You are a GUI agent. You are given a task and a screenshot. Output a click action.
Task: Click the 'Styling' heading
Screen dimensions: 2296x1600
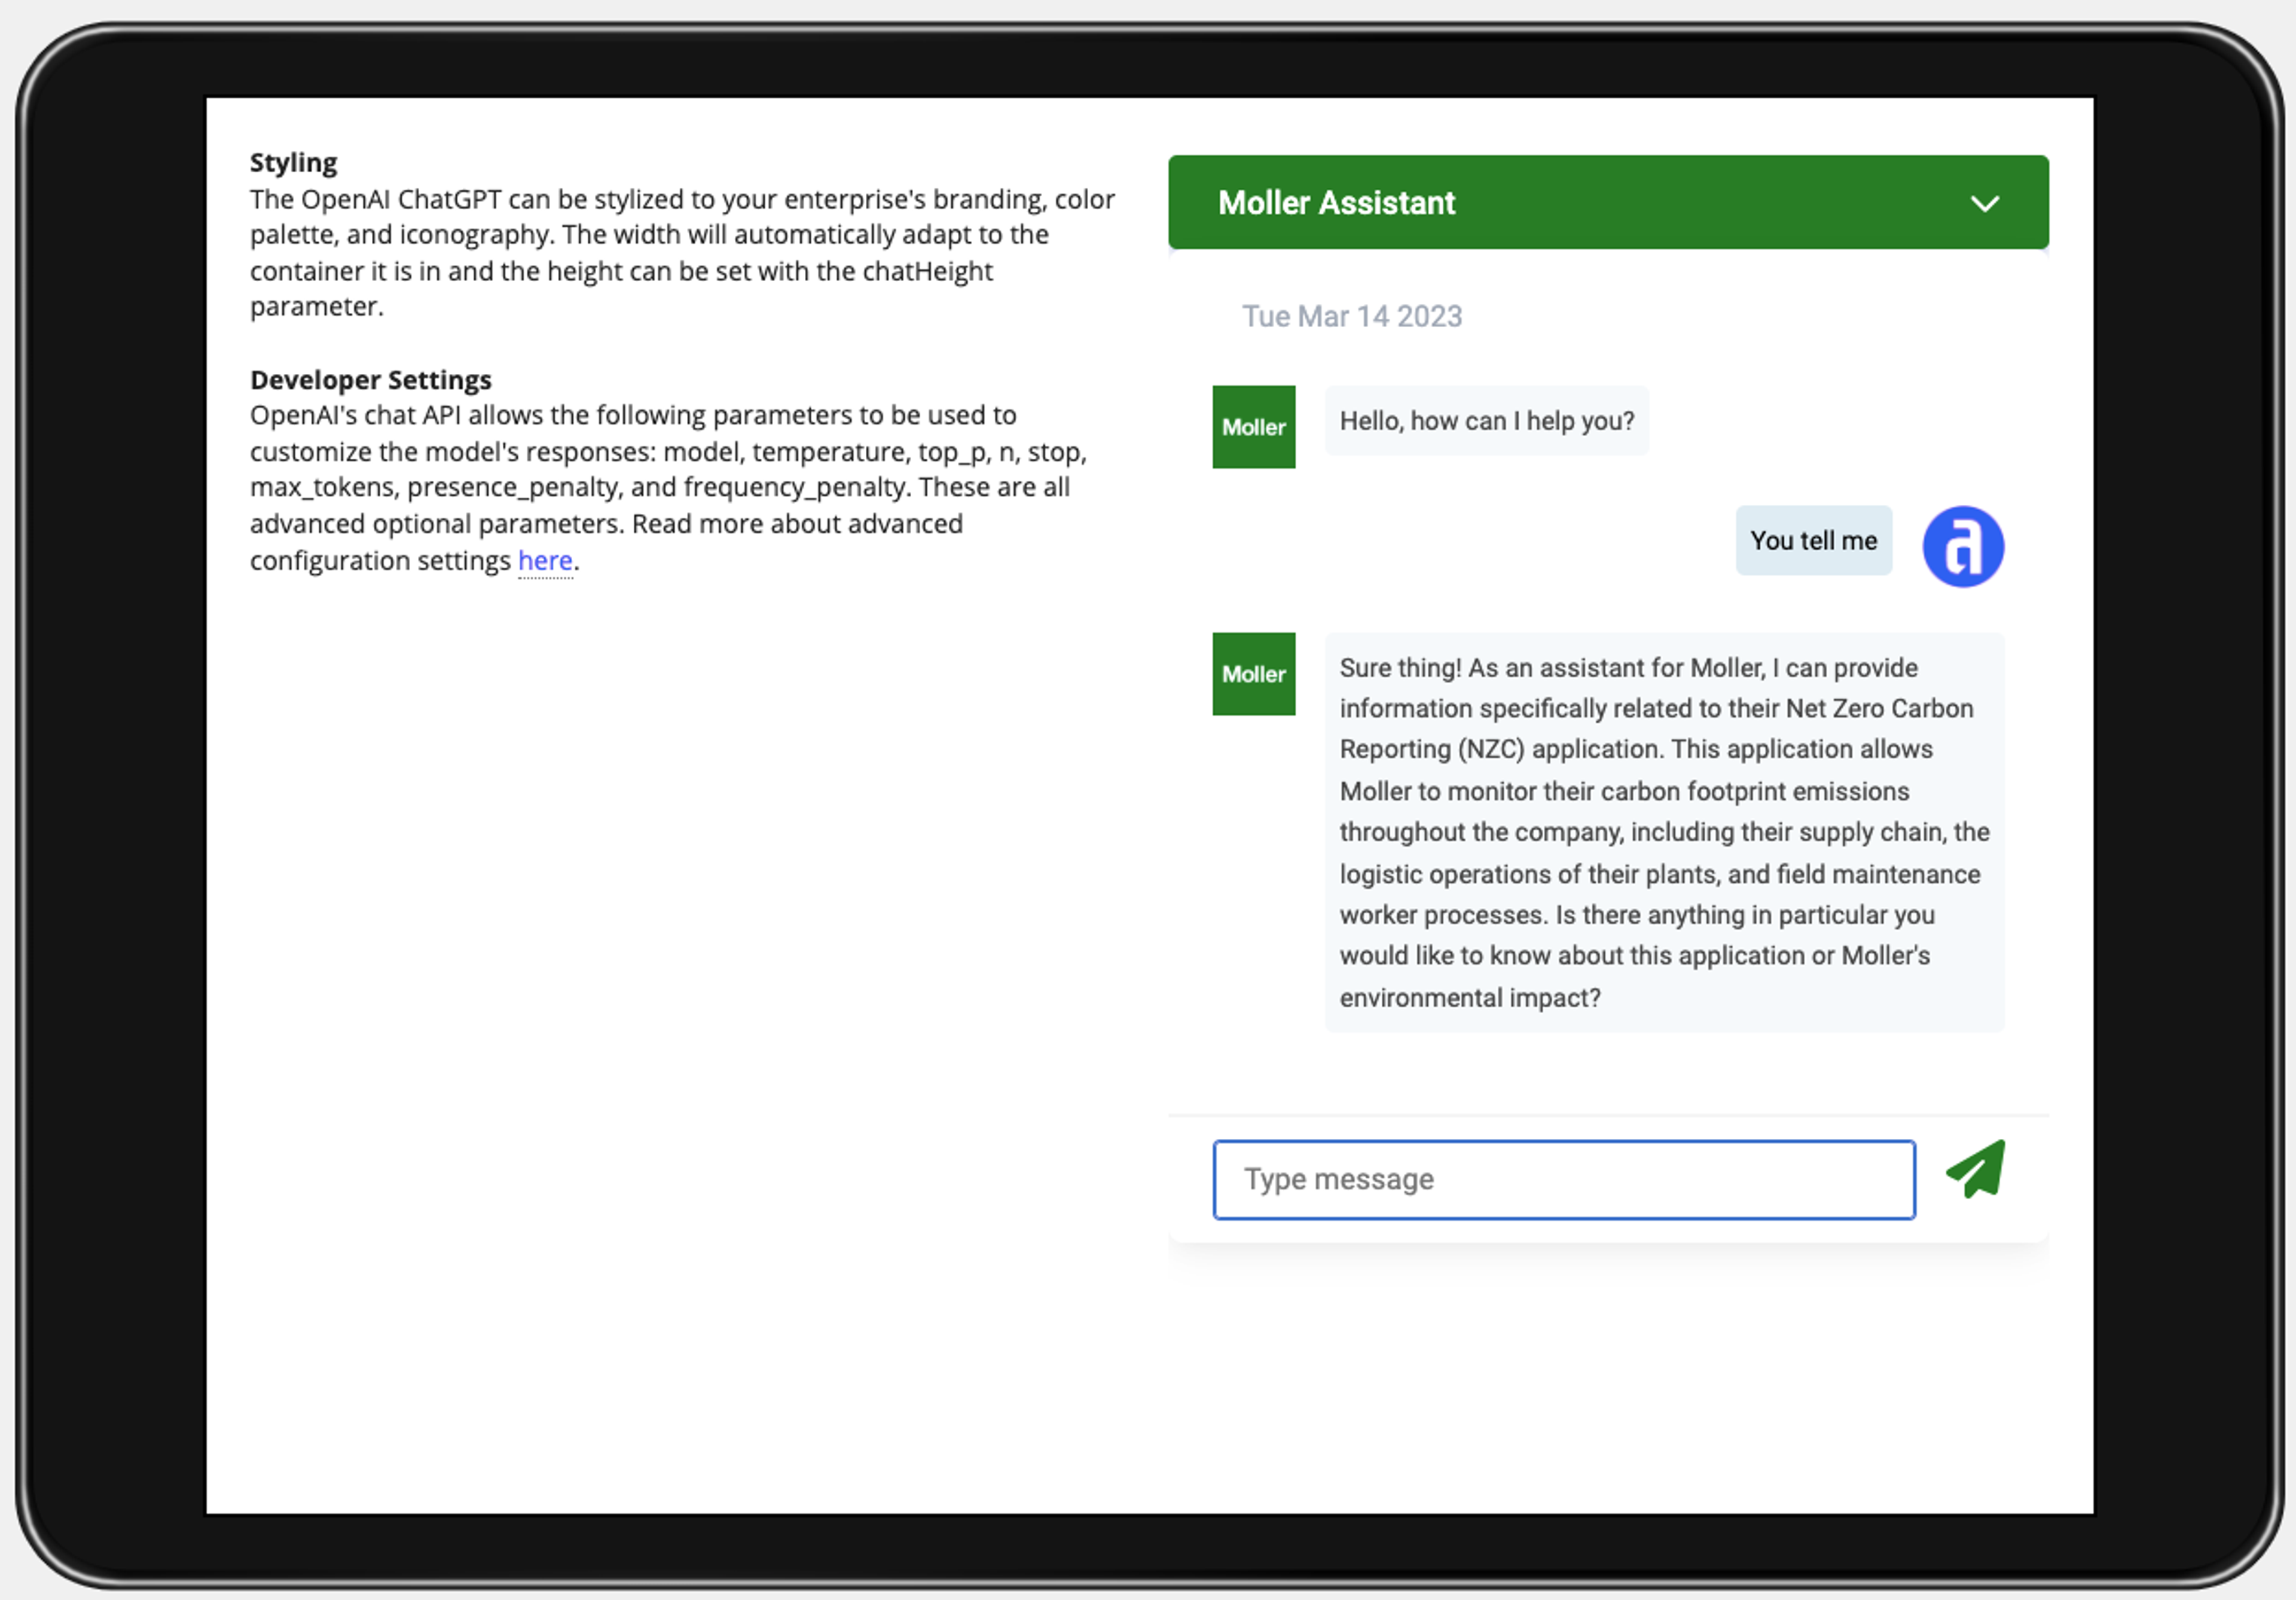tap(293, 162)
